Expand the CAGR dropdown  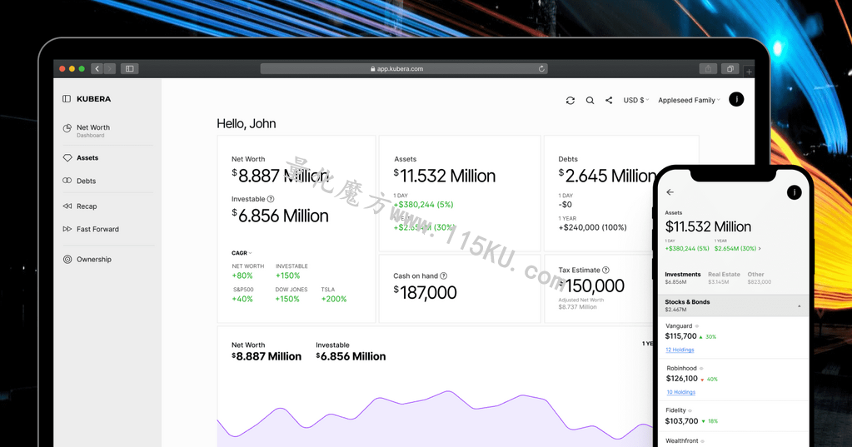(x=242, y=253)
